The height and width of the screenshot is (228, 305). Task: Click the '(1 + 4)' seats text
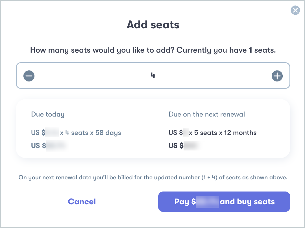[209, 177]
